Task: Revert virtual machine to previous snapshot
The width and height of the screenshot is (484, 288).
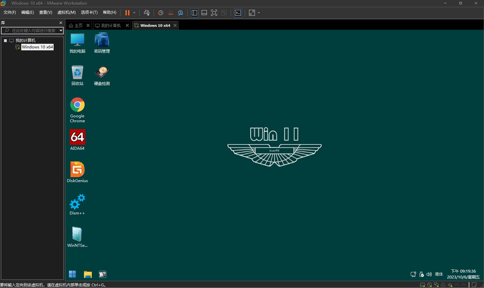Action: pyautogui.click(x=171, y=13)
